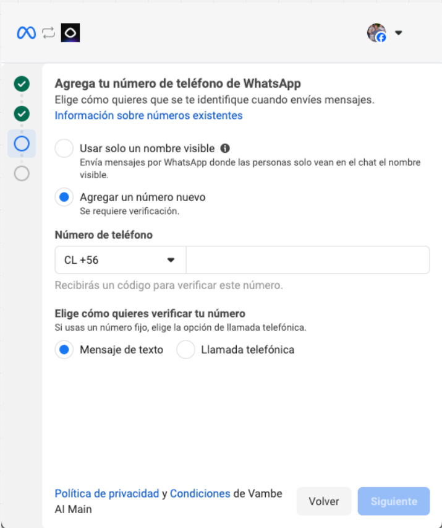This screenshot has height=528, width=442.
Task: Expand the account menu arrow
Action: coord(399,33)
